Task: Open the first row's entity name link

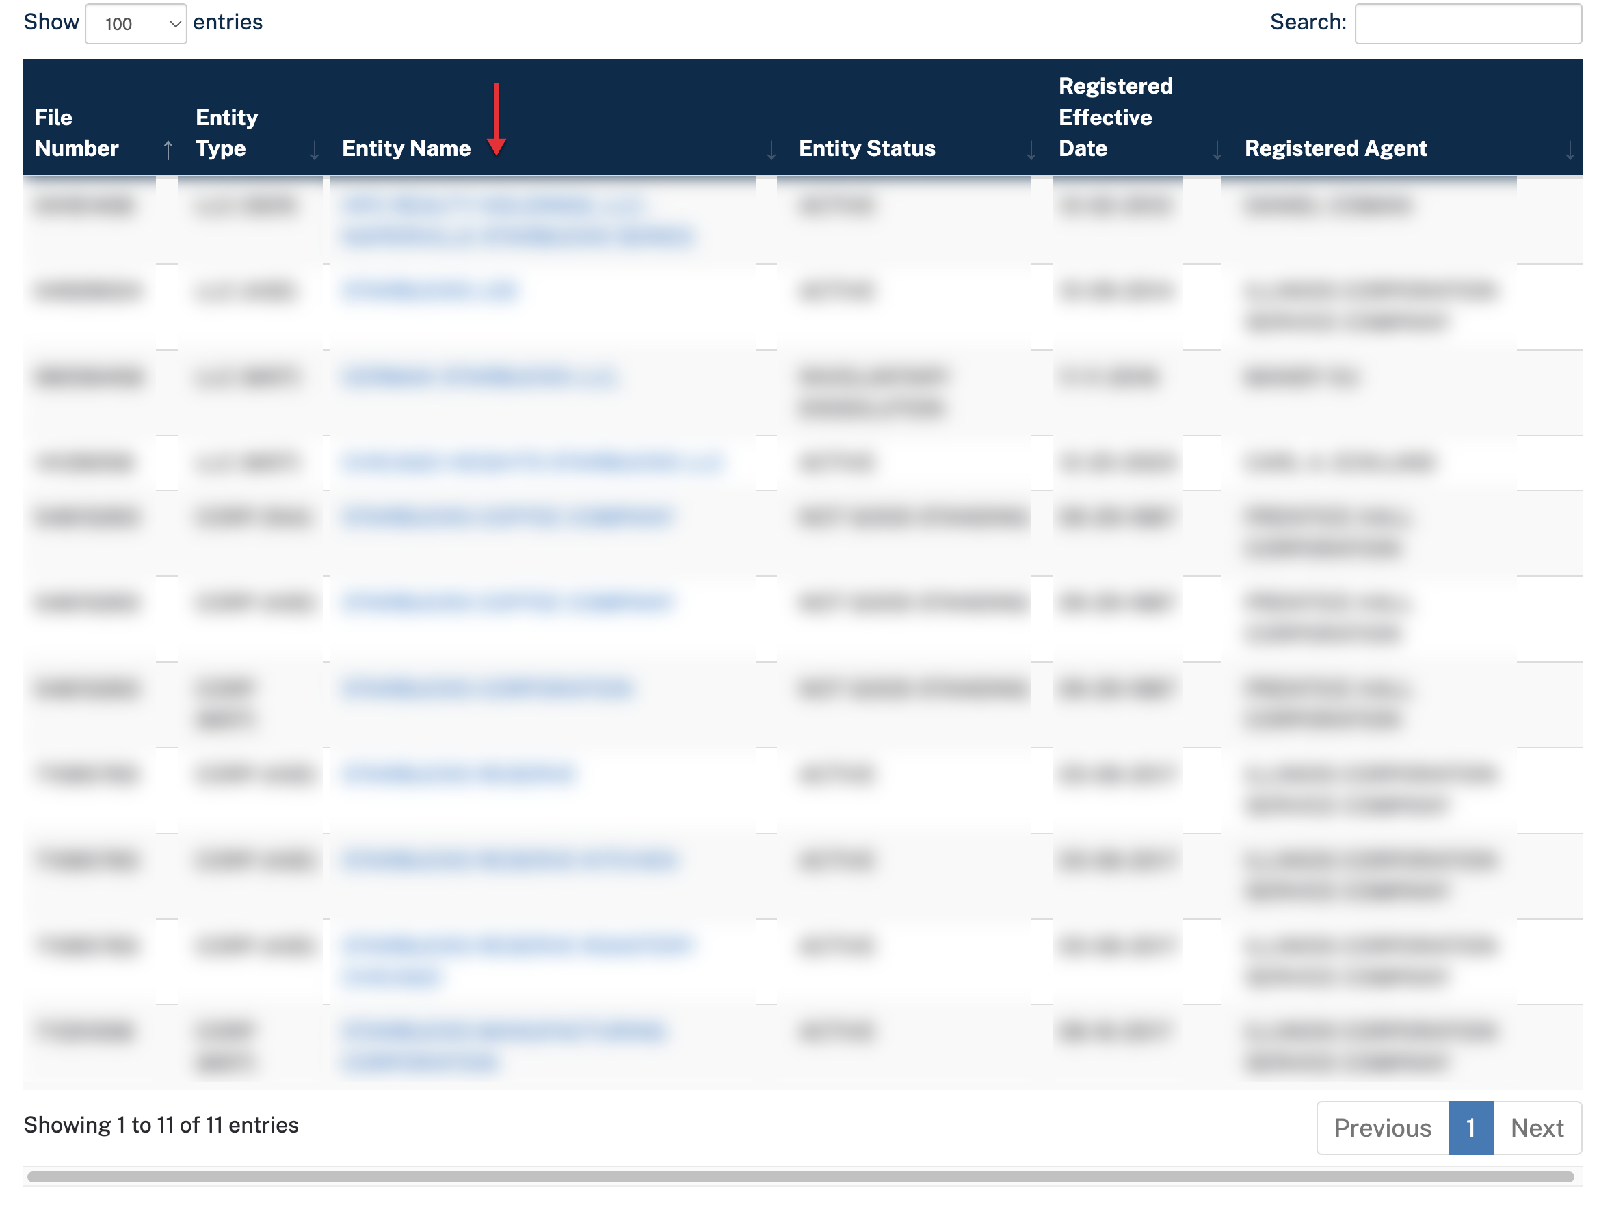Action: pyautogui.click(x=492, y=206)
